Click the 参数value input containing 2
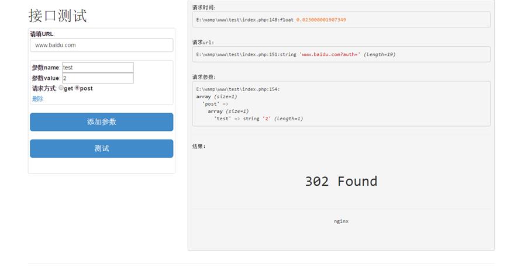The height and width of the screenshot is (268, 507). coord(98,78)
